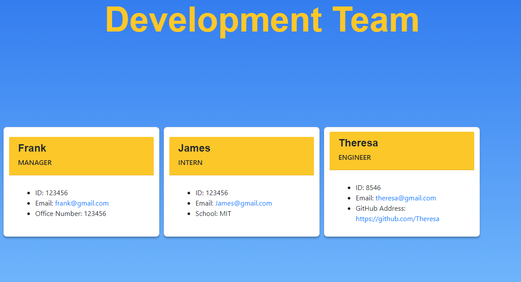The image size is (521, 282).
Task: Select Frank's name heading
Action: [x=32, y=148]
